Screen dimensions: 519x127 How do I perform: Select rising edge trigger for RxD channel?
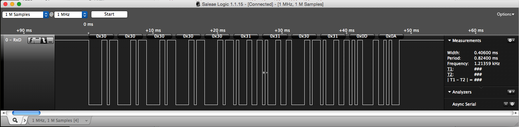tap(31, 40)
